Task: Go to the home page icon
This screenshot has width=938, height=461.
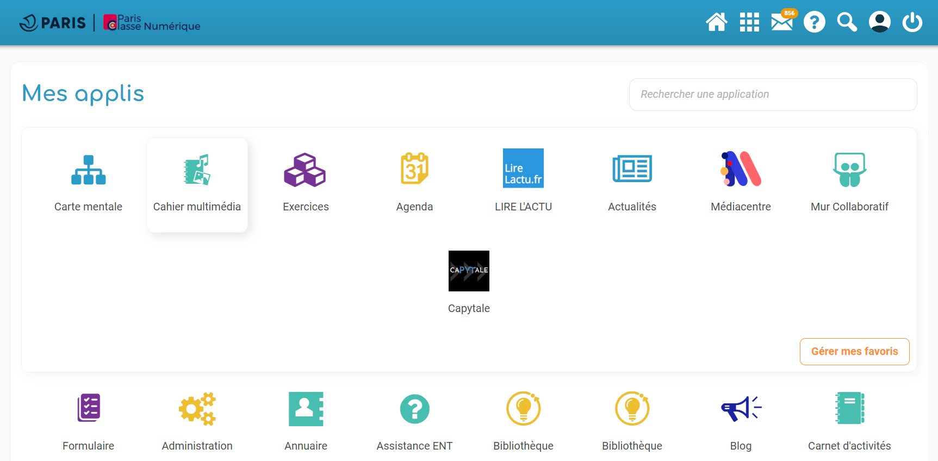Action: [x=717, y=22]
